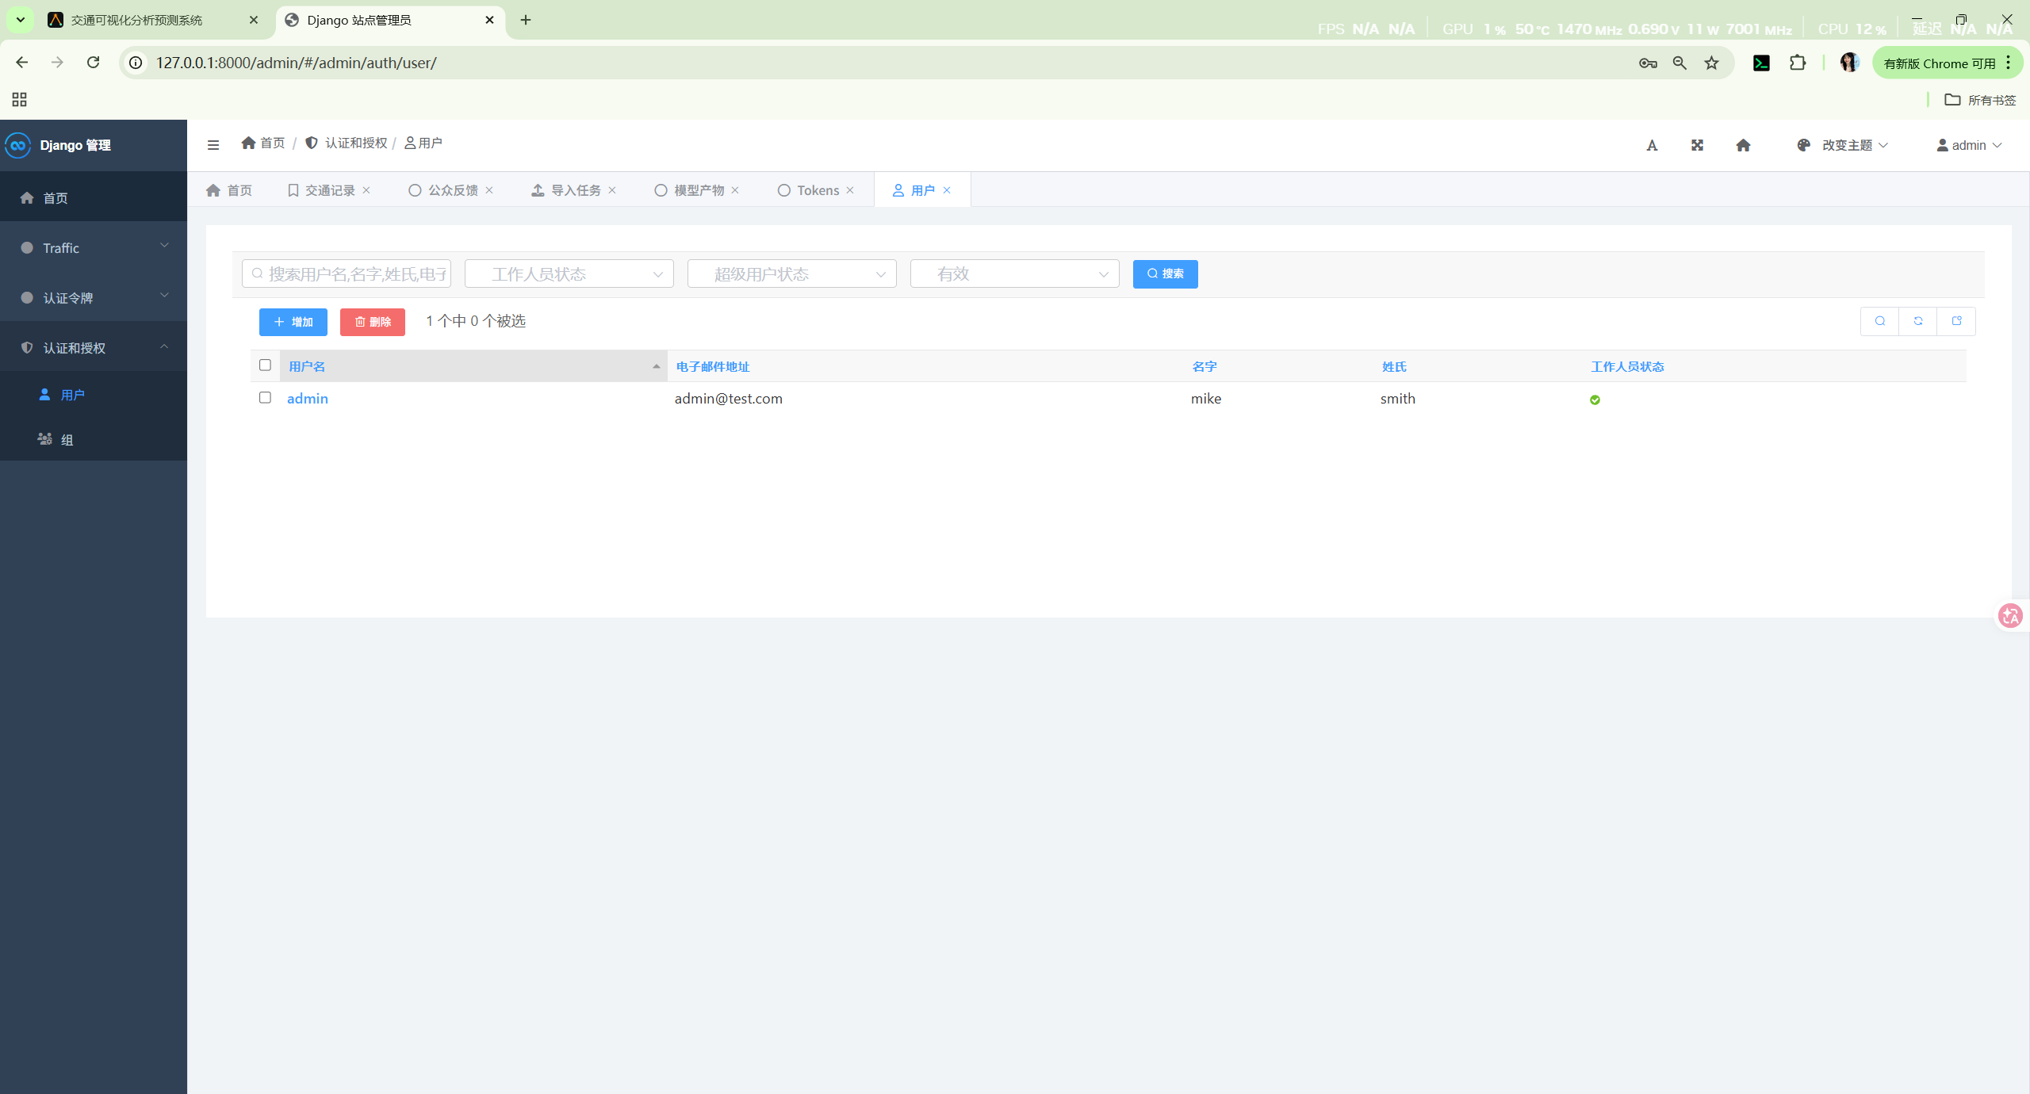Switch to the 交通记录 tab
2030x1094 pixels.
click(328, 190)
